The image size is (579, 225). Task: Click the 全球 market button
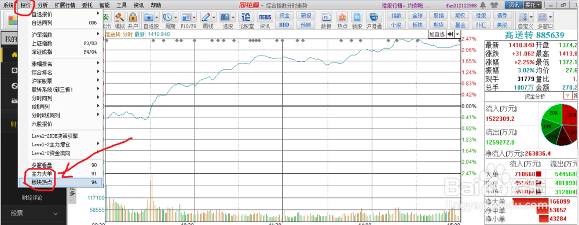(x=417, y=16)
